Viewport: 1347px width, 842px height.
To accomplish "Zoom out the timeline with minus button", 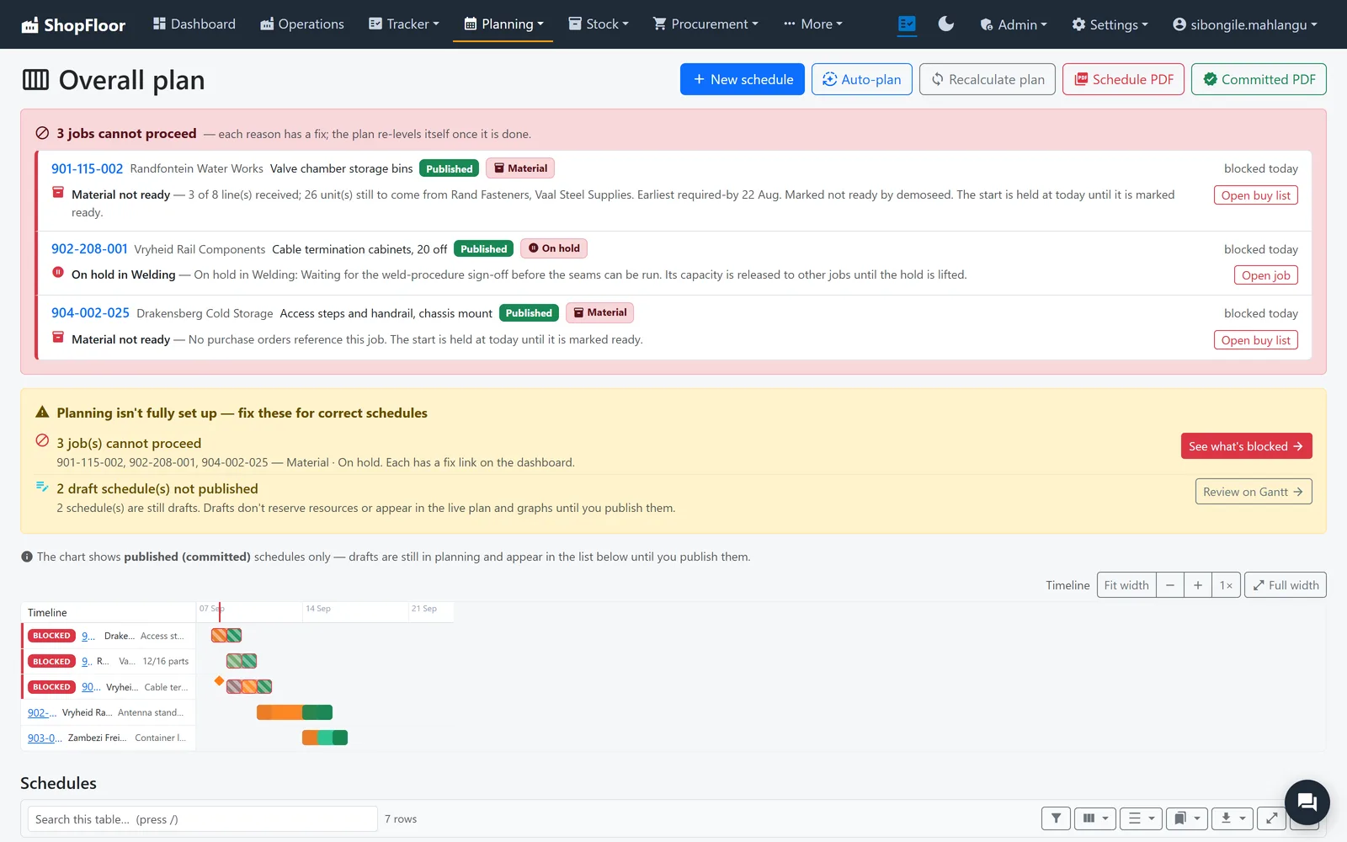I will pos(1169,585).
